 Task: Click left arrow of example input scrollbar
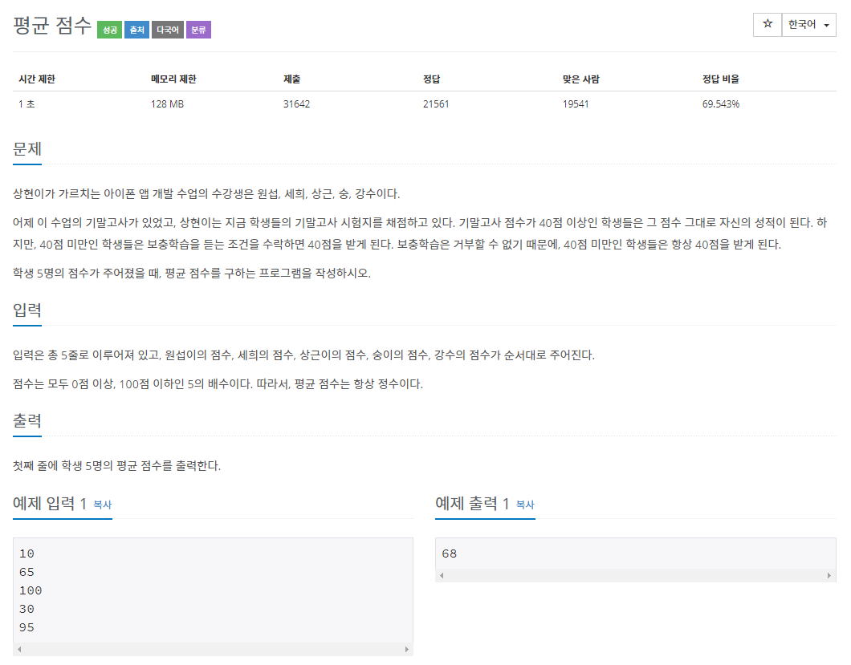pos(19,649)
